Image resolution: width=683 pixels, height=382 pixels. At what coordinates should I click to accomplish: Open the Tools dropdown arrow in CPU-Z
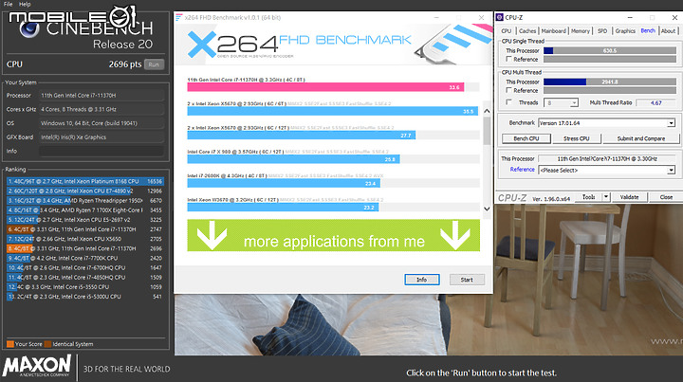coord(606,197)
